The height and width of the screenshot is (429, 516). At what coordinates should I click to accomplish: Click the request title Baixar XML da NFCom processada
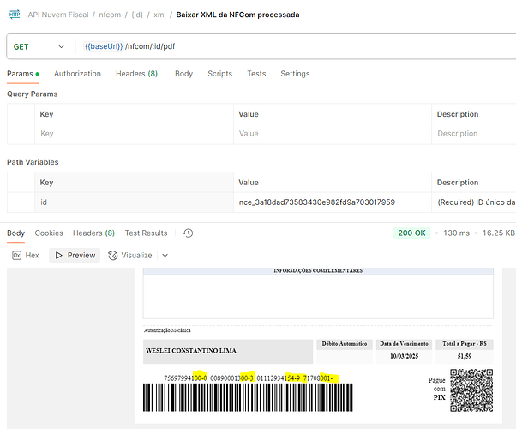(x=237, y=15)
